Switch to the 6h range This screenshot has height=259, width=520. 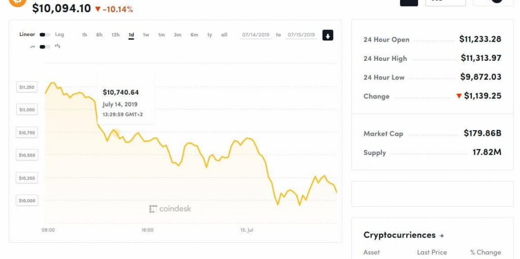[x=99, y=35]
